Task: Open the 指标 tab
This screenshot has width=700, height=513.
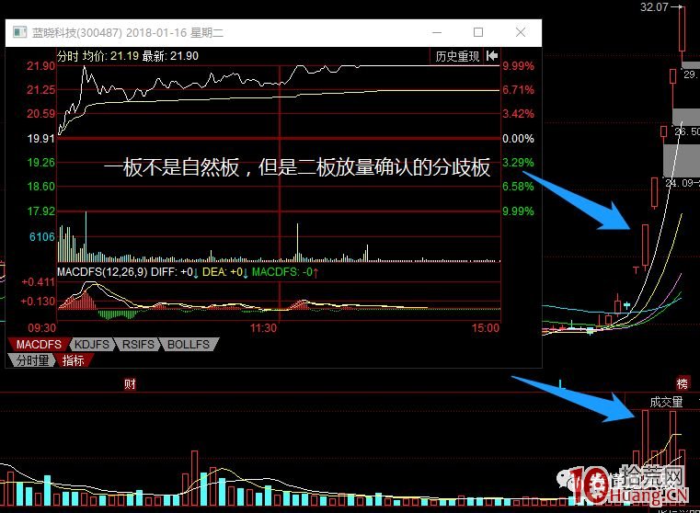Action: coord(74,360)
